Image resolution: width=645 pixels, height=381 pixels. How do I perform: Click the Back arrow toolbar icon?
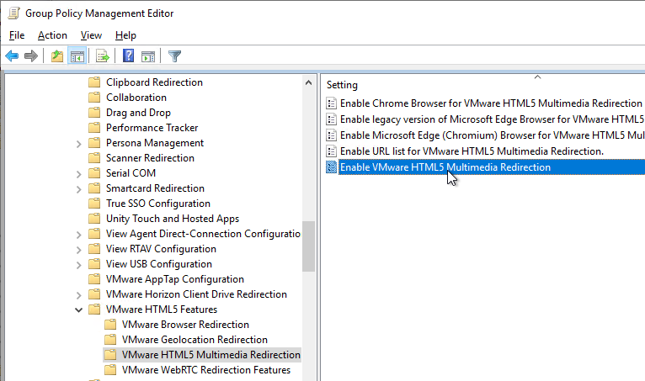pos(12,56)
